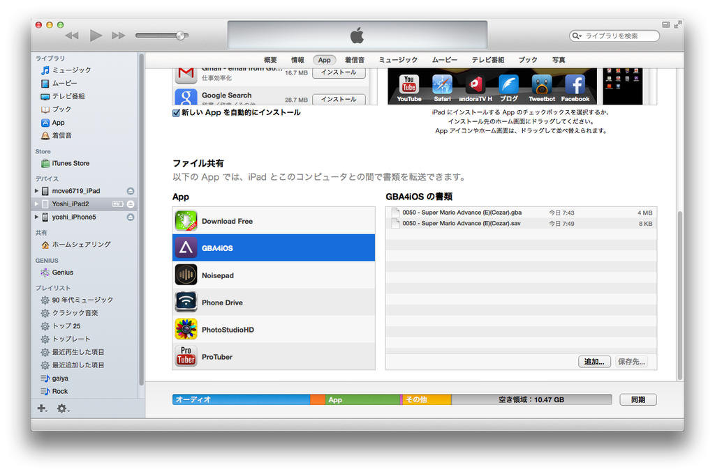This screenshot has width=715, height=474.
Task: Select Download Free in file sharing list
Action: (274, 221)
